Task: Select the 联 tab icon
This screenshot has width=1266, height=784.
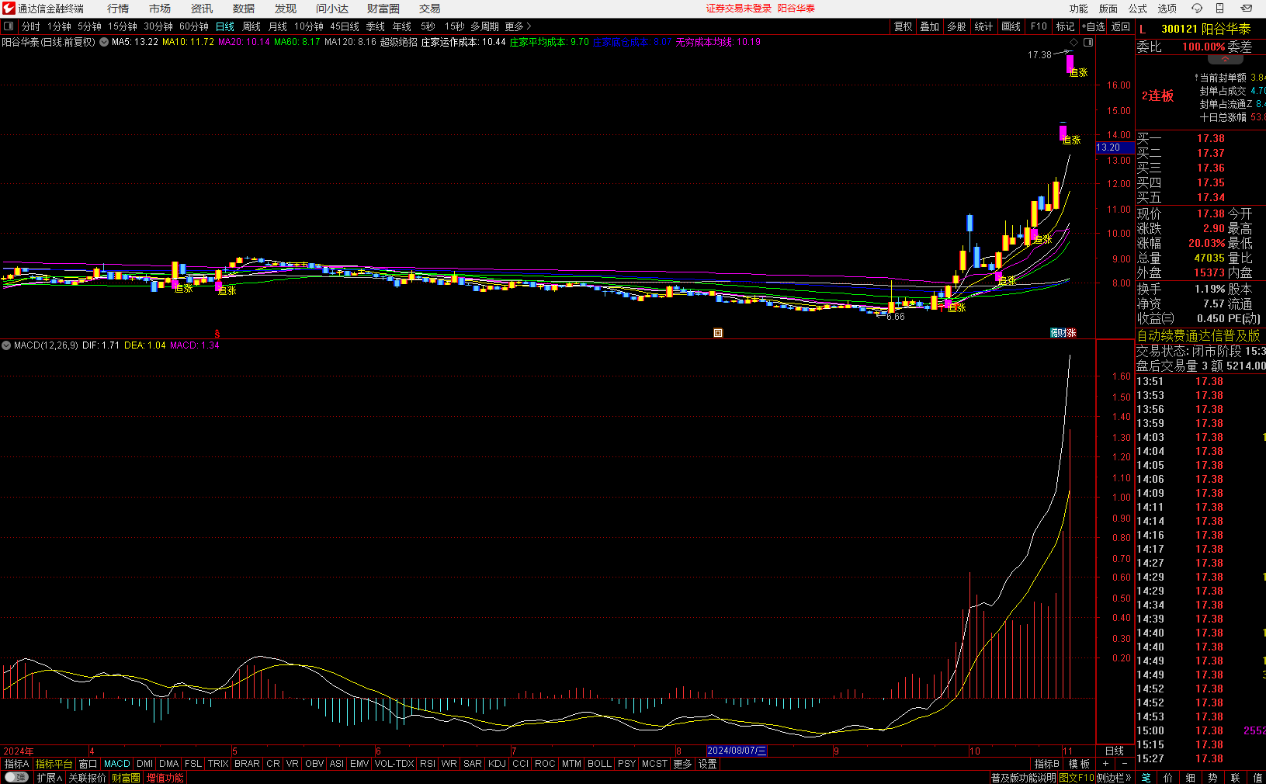Action: [1235, 778]
